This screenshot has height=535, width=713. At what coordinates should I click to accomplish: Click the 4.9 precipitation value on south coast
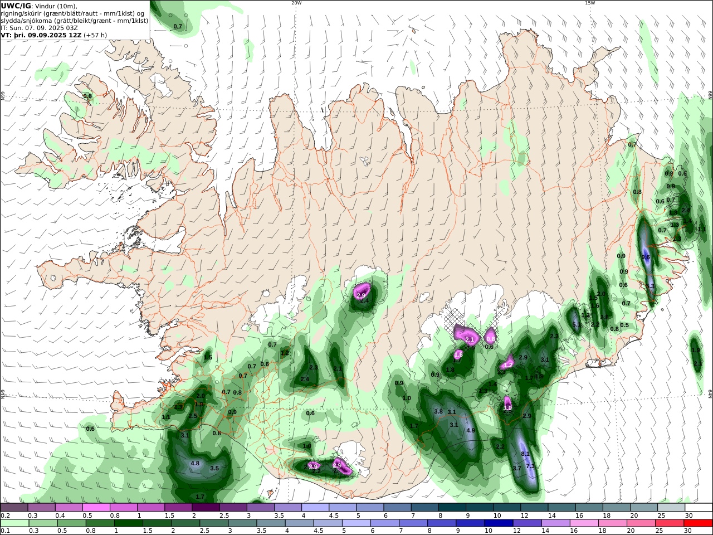pos(471,430)
